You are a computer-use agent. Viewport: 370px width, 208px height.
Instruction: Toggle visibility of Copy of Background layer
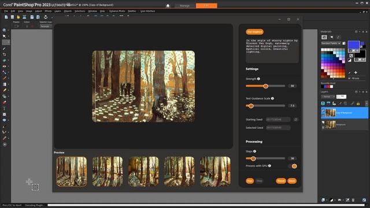pyautogui.click(x=323, y=110)
